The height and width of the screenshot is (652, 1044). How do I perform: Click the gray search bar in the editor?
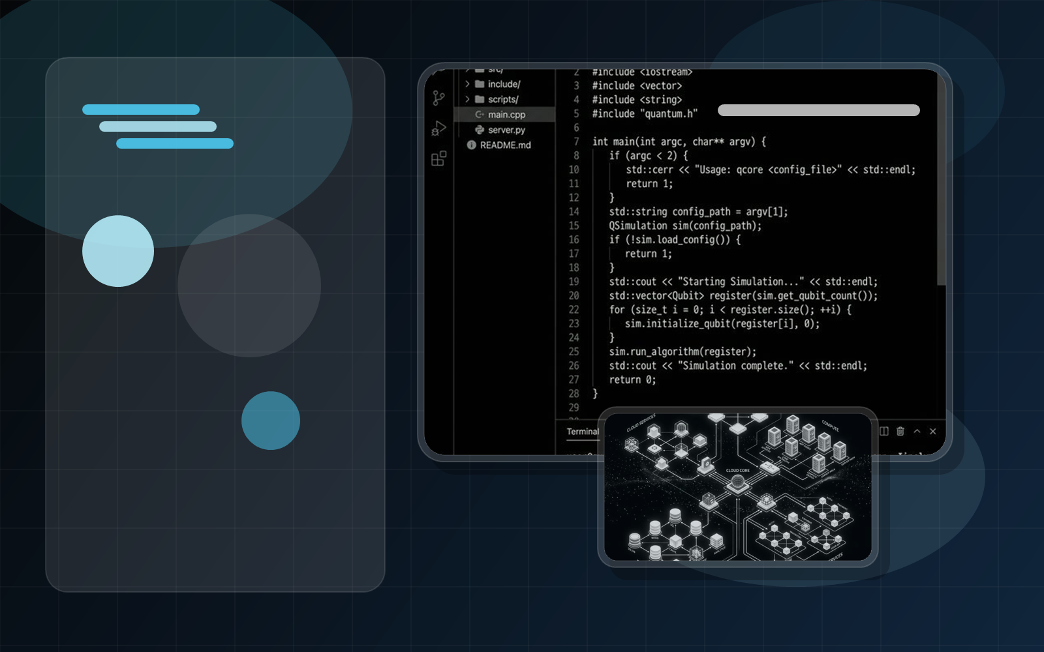tap(819, 110)
